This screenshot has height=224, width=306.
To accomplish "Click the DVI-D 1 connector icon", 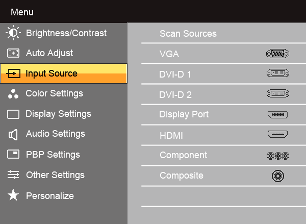I will (x=277, y=74).
